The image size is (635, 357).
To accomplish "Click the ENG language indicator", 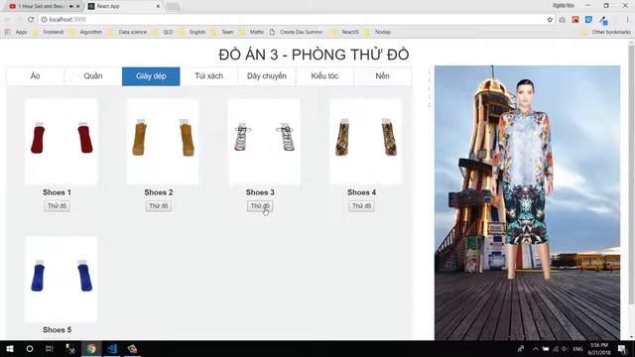I will pyautogui.click(x=577, y=349).
